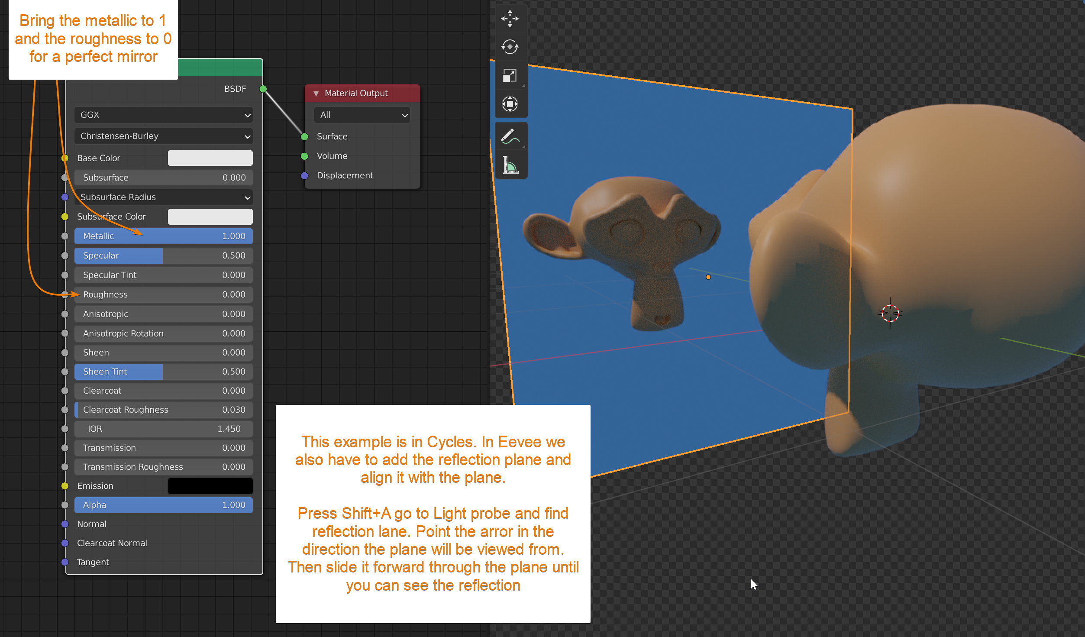Click the Volume input socket
The height and width of the screenshot is (637, 1085).
[x=304, y=156]
